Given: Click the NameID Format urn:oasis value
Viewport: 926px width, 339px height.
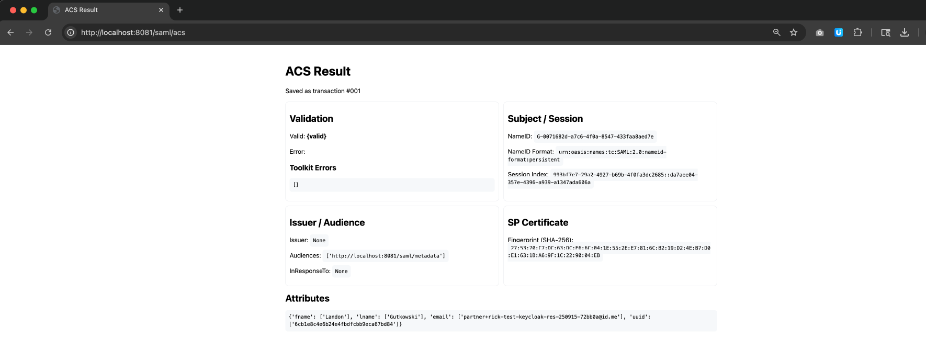Looking at the screenshot, I should pyautogui.click(x=587, y=156).
